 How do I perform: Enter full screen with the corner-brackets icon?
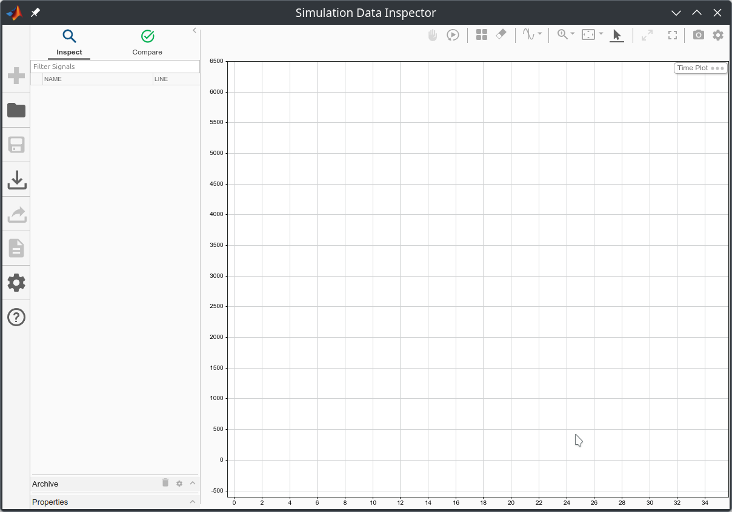click(x=673, y=35)
